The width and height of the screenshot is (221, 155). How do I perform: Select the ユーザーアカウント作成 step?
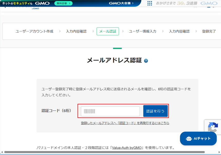34,31
